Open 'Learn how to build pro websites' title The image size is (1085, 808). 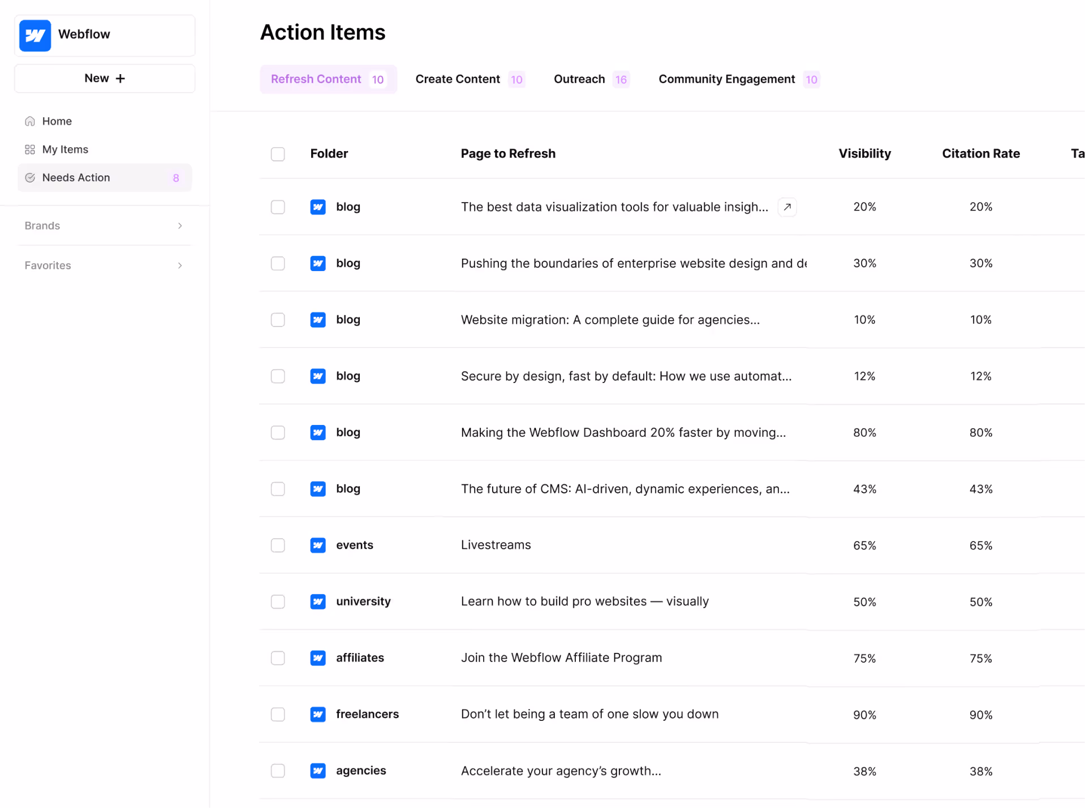tap(584, 601)
